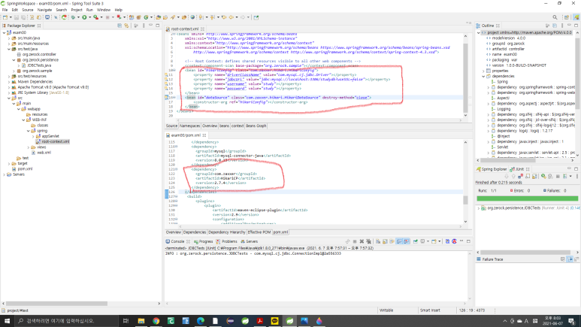This screenshot has width=581, height=327.
Task: Toggle Link with Editor in Package Explorer
Action: (126, 26)
